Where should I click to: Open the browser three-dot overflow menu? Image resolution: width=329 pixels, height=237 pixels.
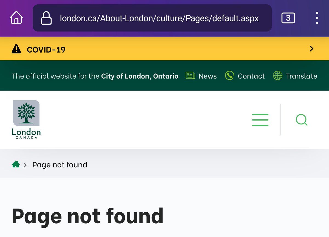[317, 18]
